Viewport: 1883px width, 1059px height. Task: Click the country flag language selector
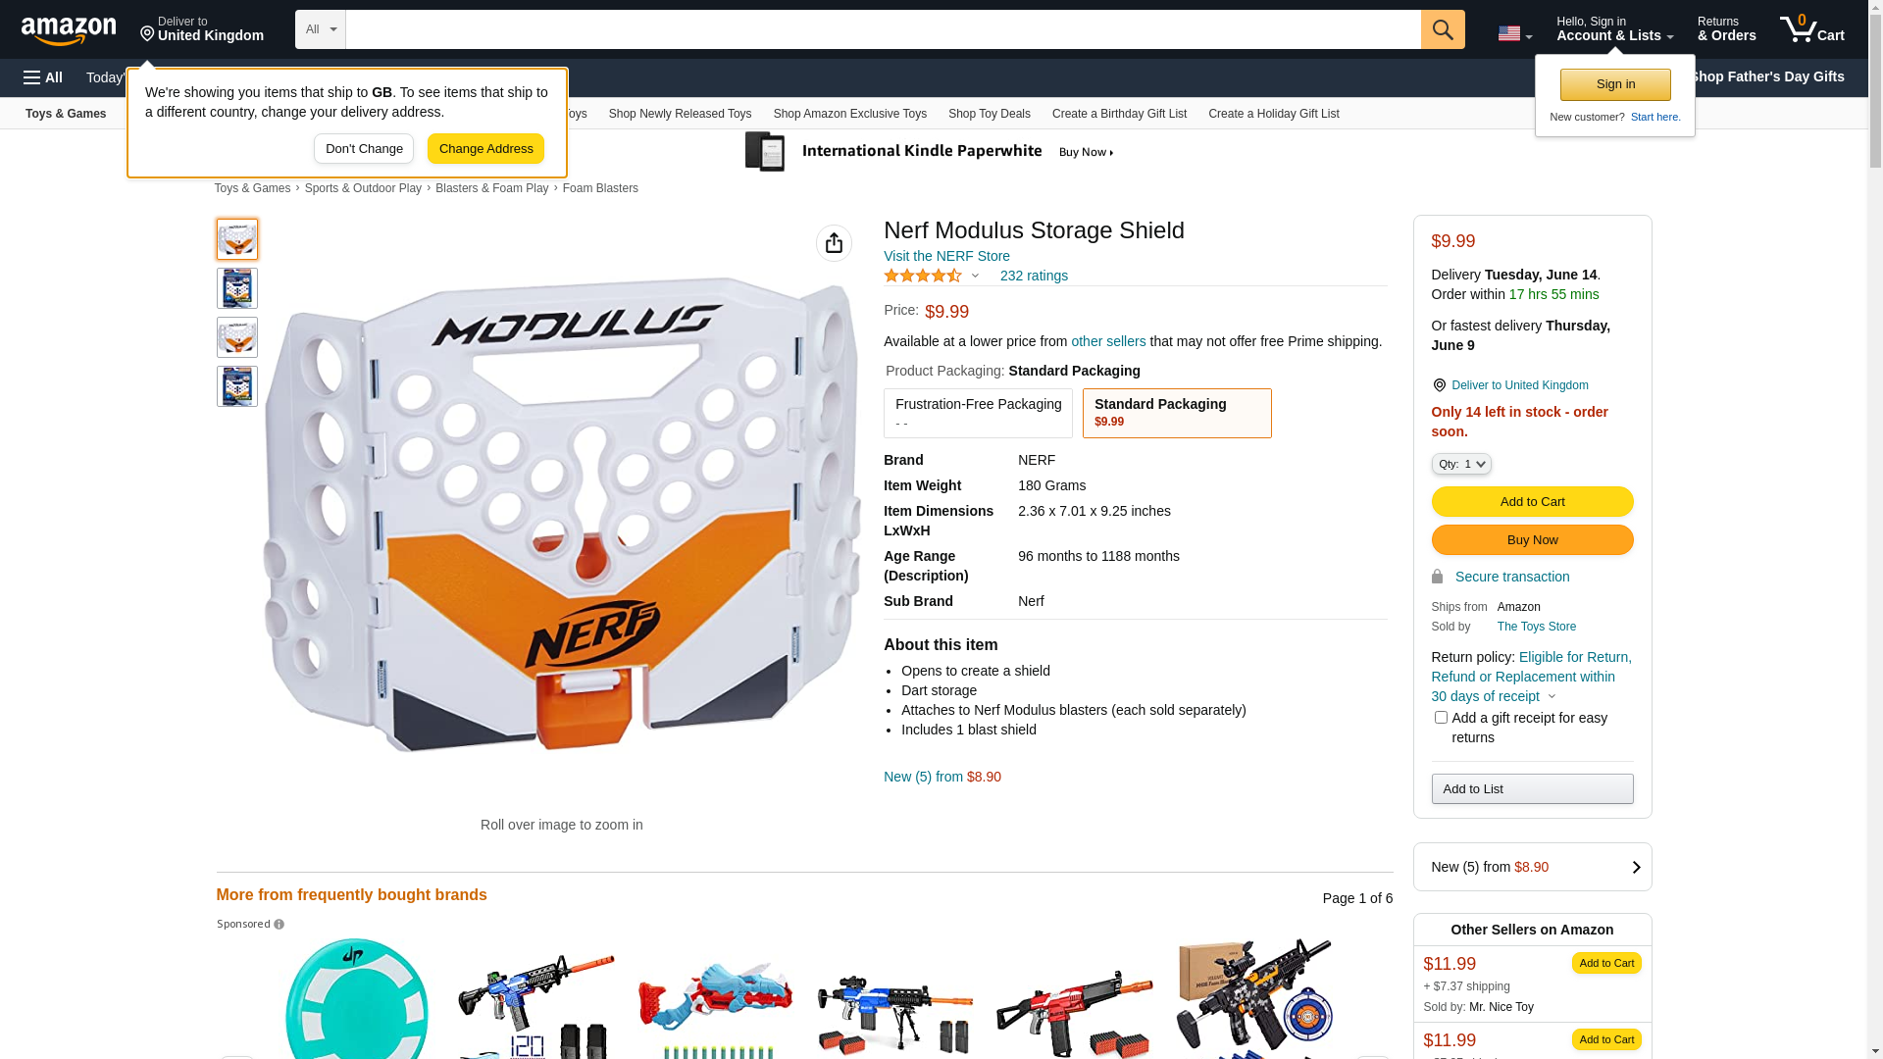click(1514, 33)
